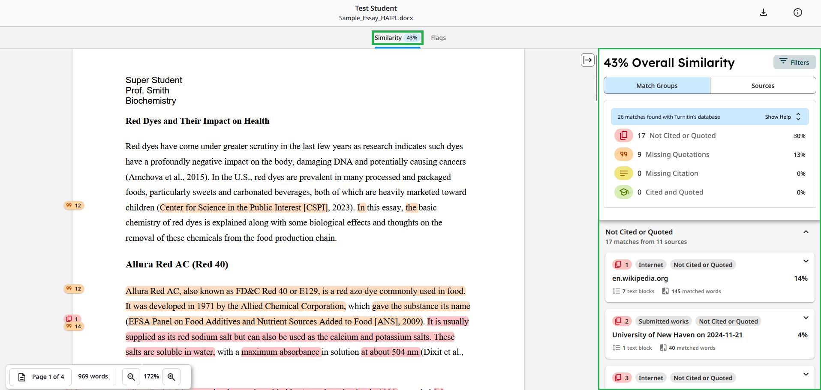Select margin marker 12 beside Allura Red AC line
821x390 pixels.
pos(74,289)
